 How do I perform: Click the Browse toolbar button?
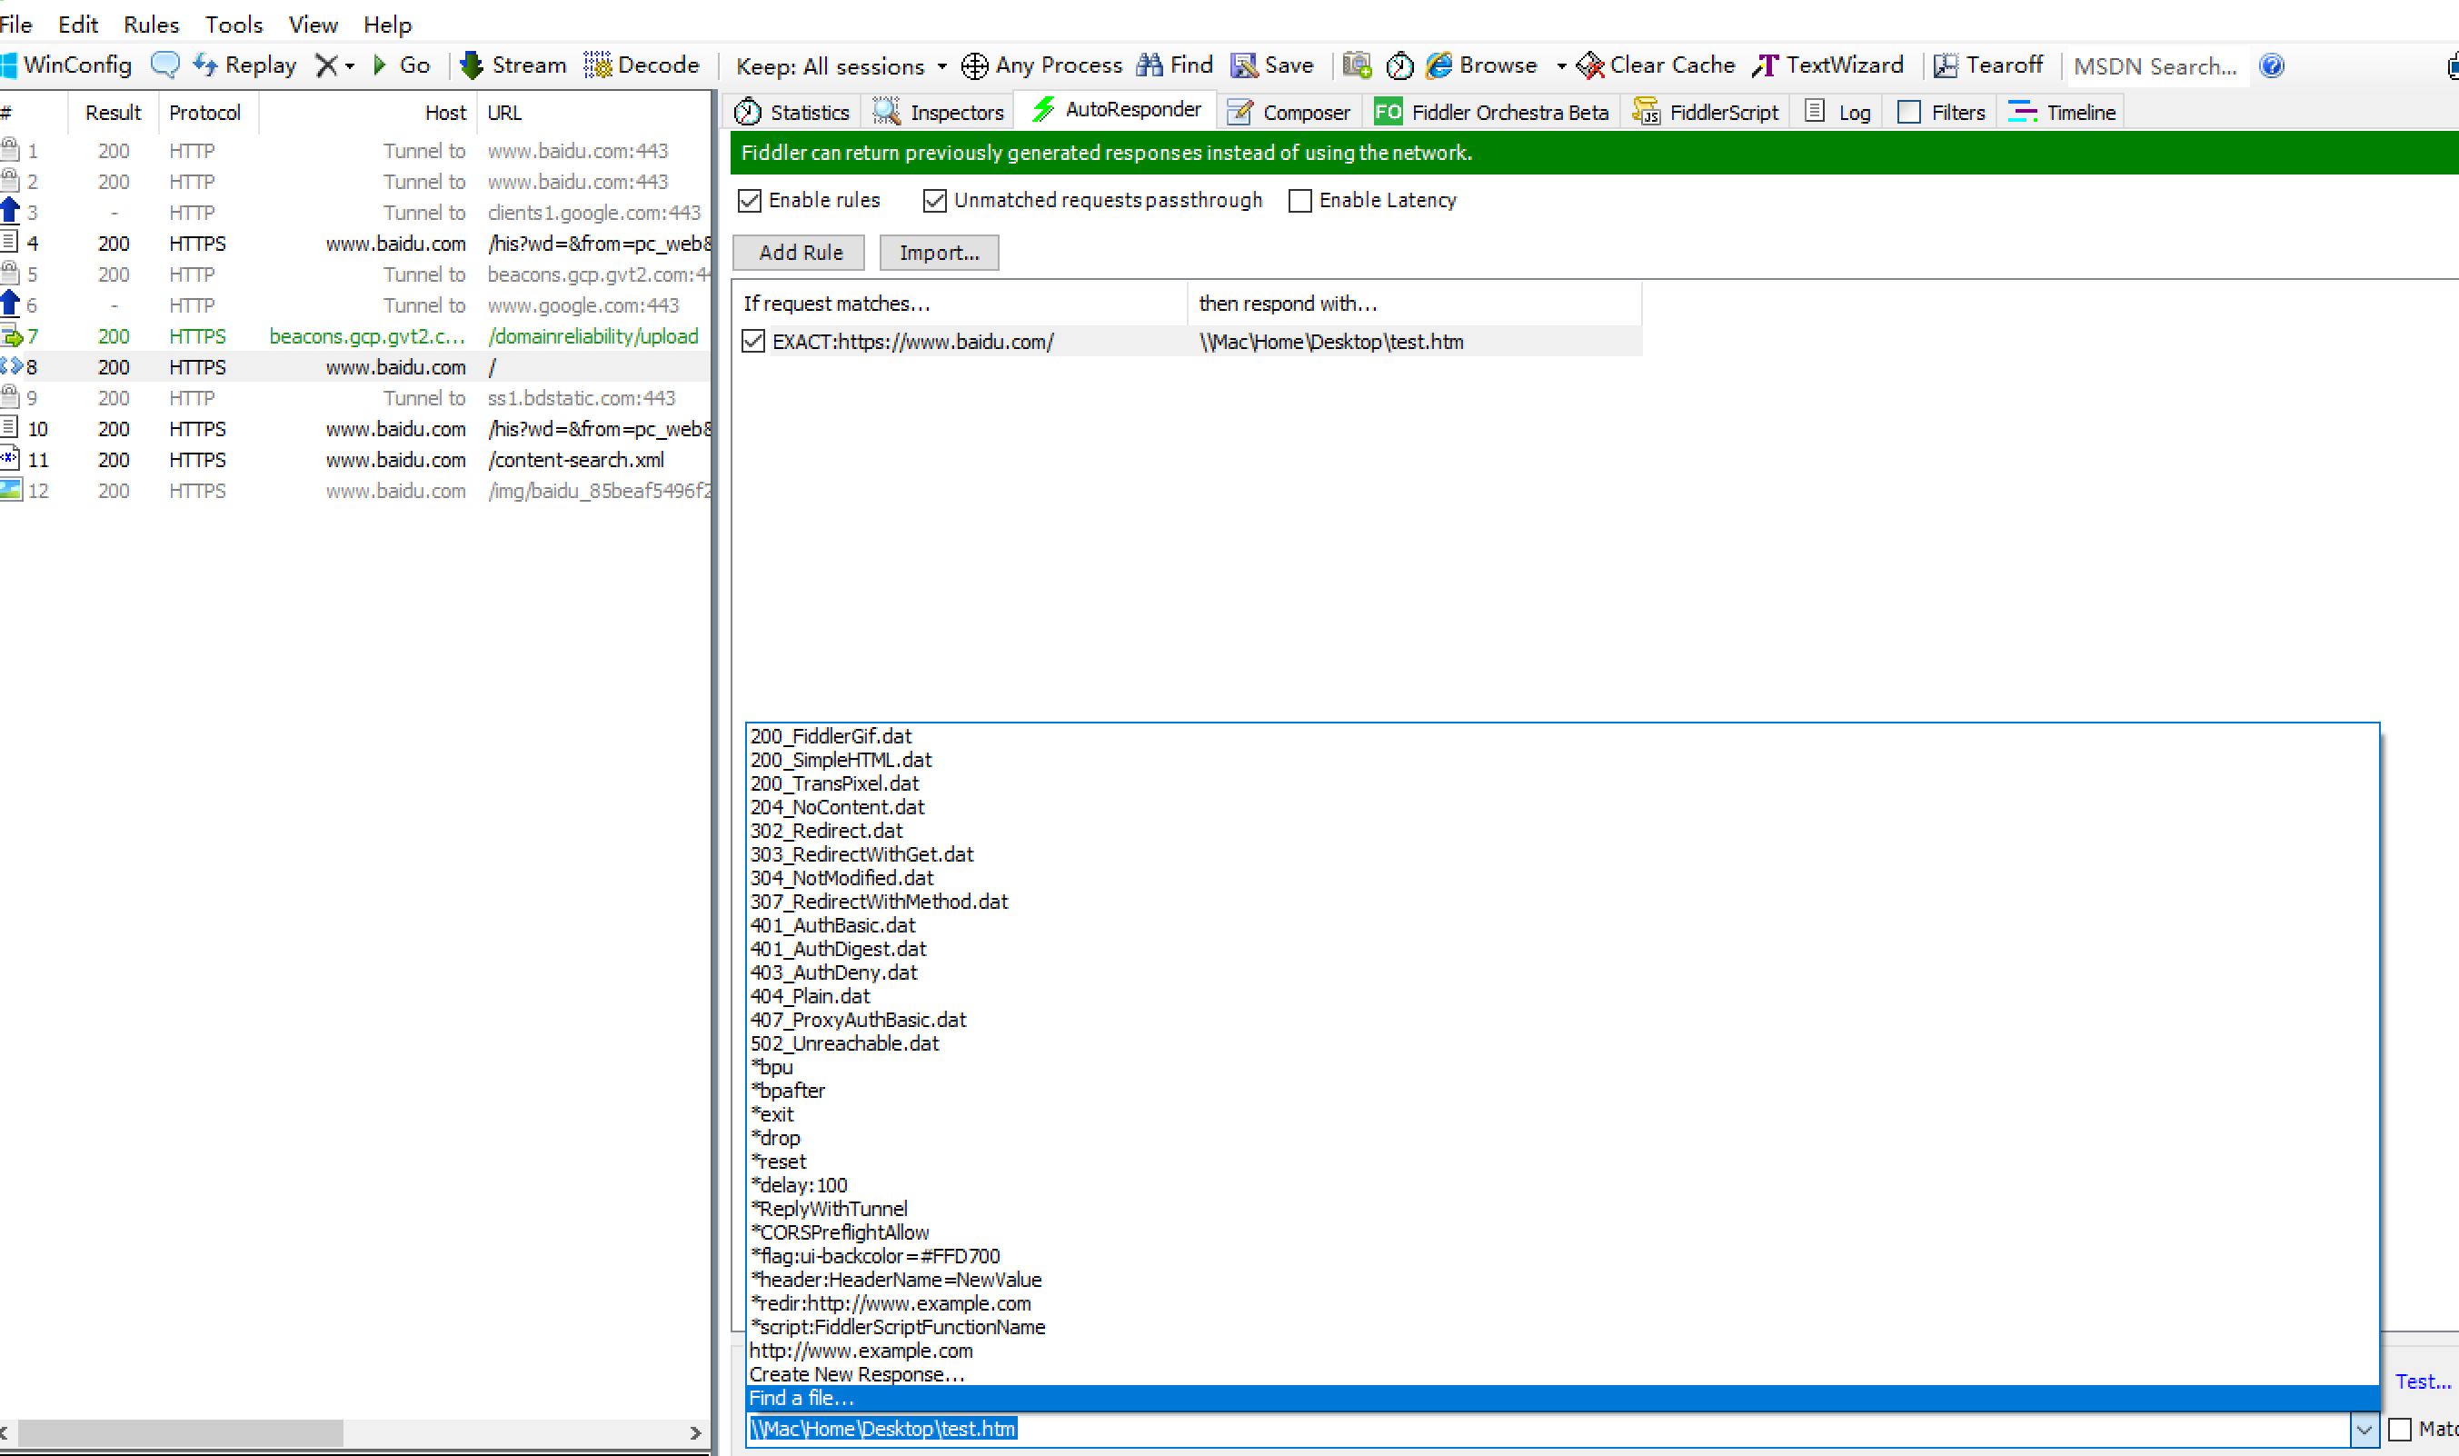tap(1482, 65)
